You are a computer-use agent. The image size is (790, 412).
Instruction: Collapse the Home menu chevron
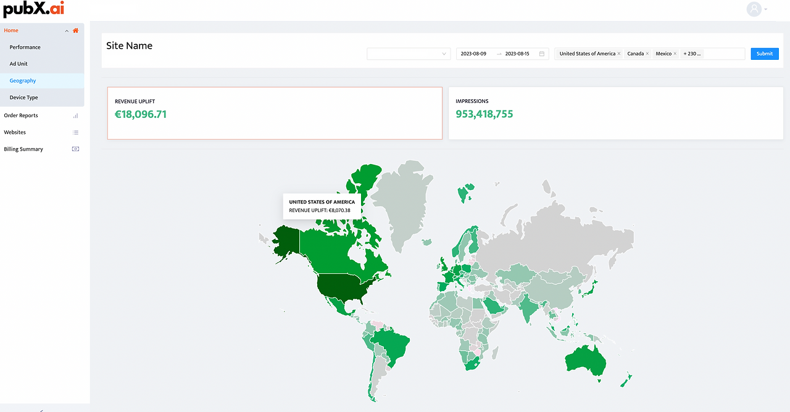click(67, 30)
